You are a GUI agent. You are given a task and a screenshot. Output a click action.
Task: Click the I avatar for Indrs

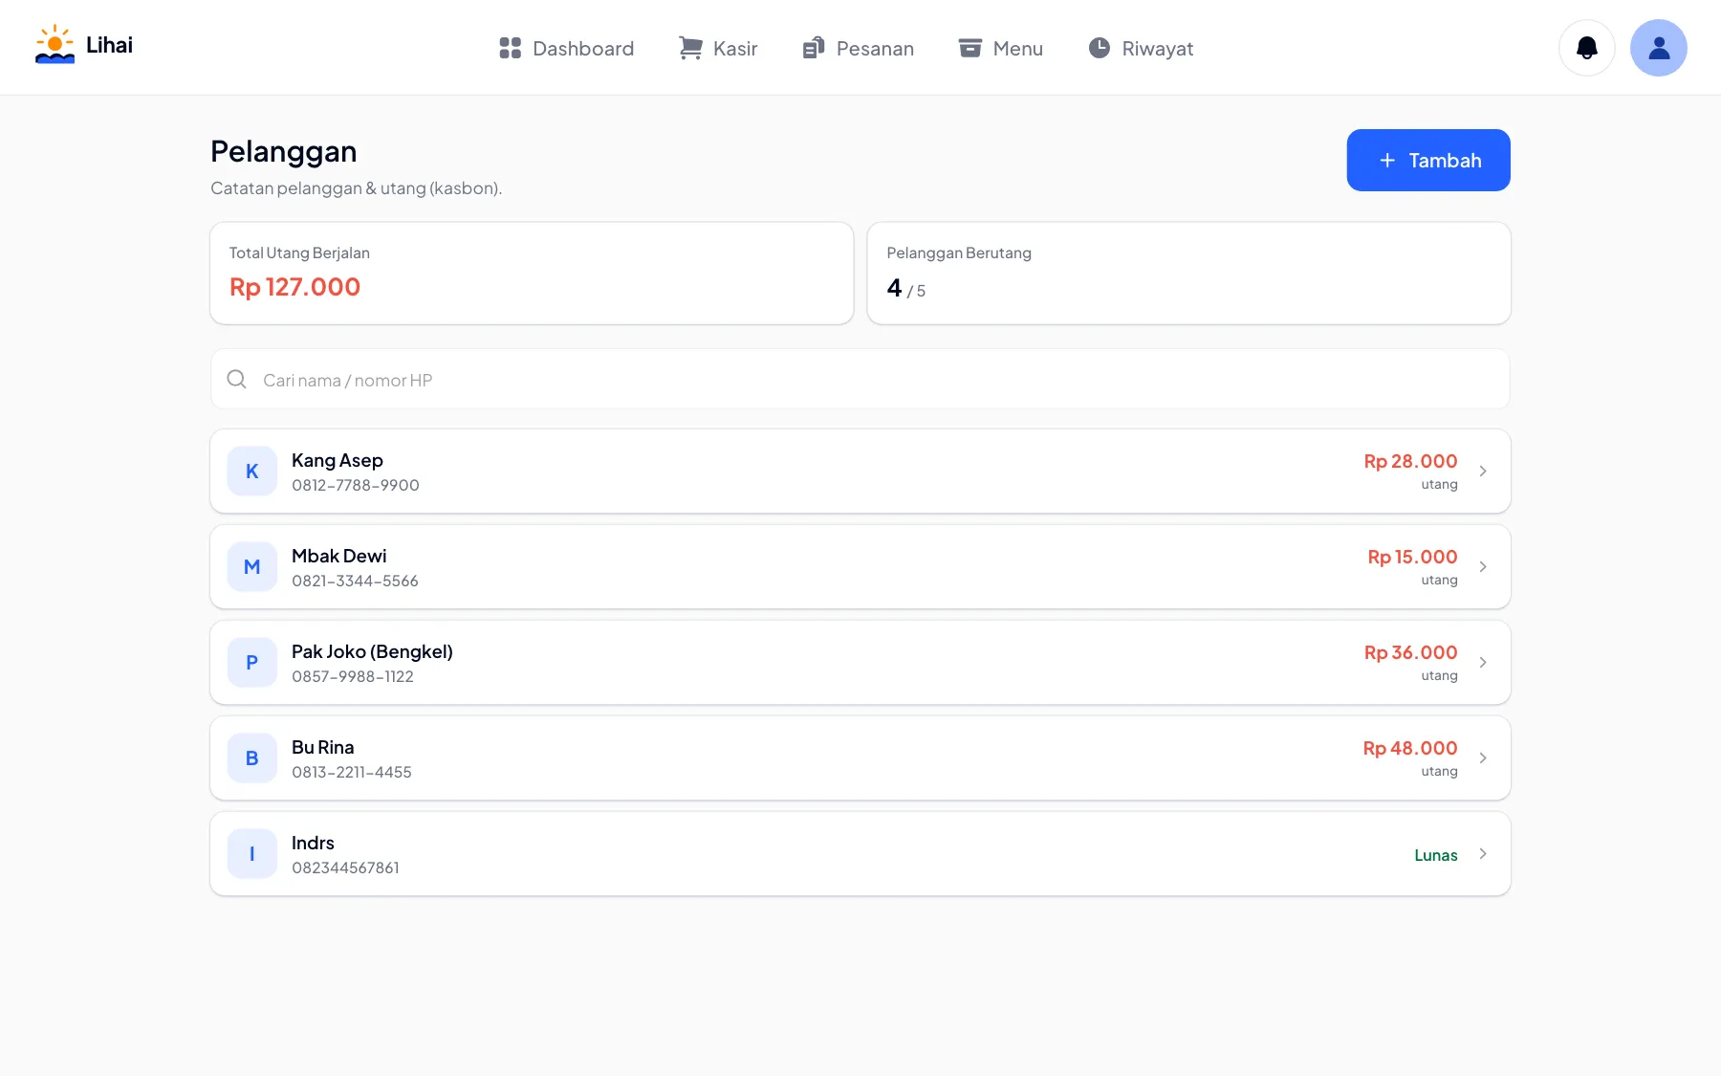coord(252,854)
